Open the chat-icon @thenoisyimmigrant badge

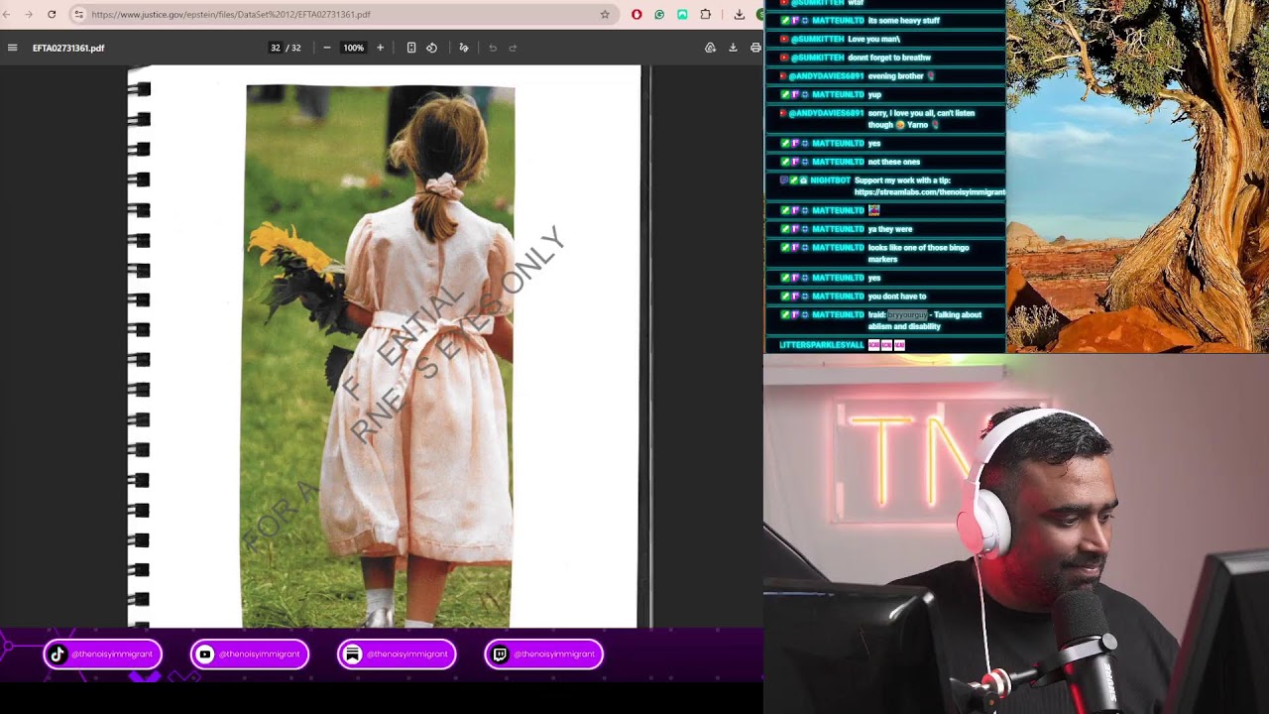(x=397, y=654)
